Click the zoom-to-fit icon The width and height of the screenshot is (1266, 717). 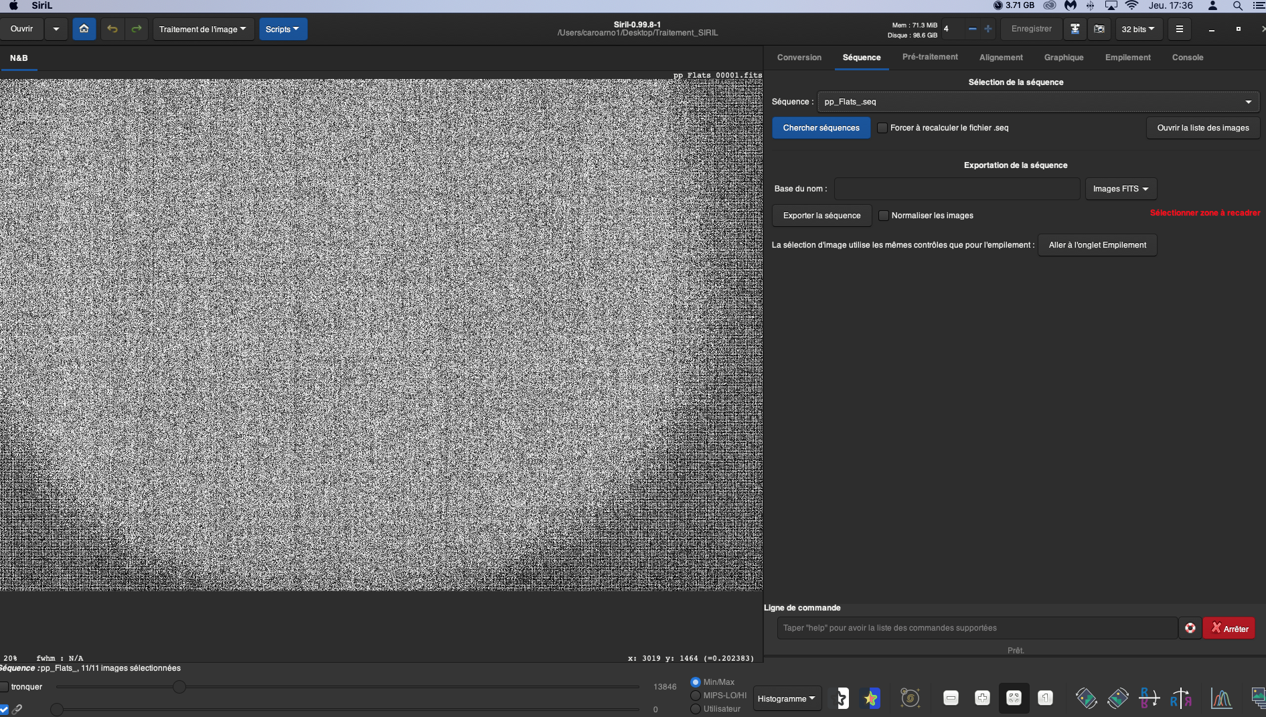1014,698
